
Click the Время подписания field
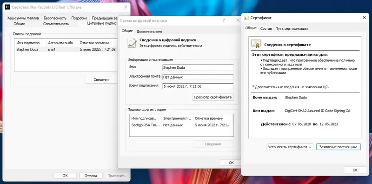(x=198, y=86)
